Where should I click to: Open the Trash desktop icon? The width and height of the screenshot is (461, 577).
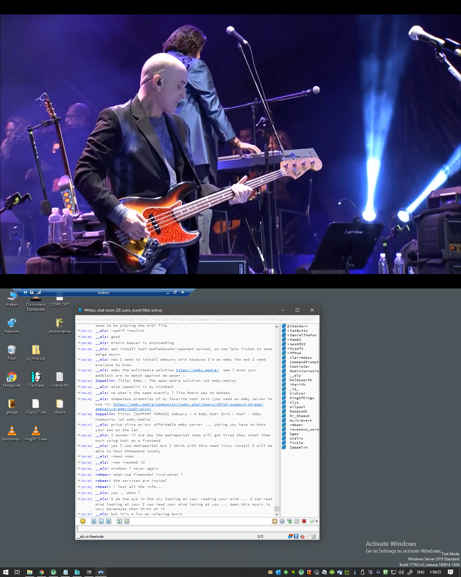pyautogui.click(x=12, y=353)
